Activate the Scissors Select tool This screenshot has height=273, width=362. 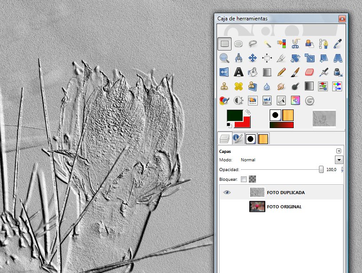pos(295,43)
